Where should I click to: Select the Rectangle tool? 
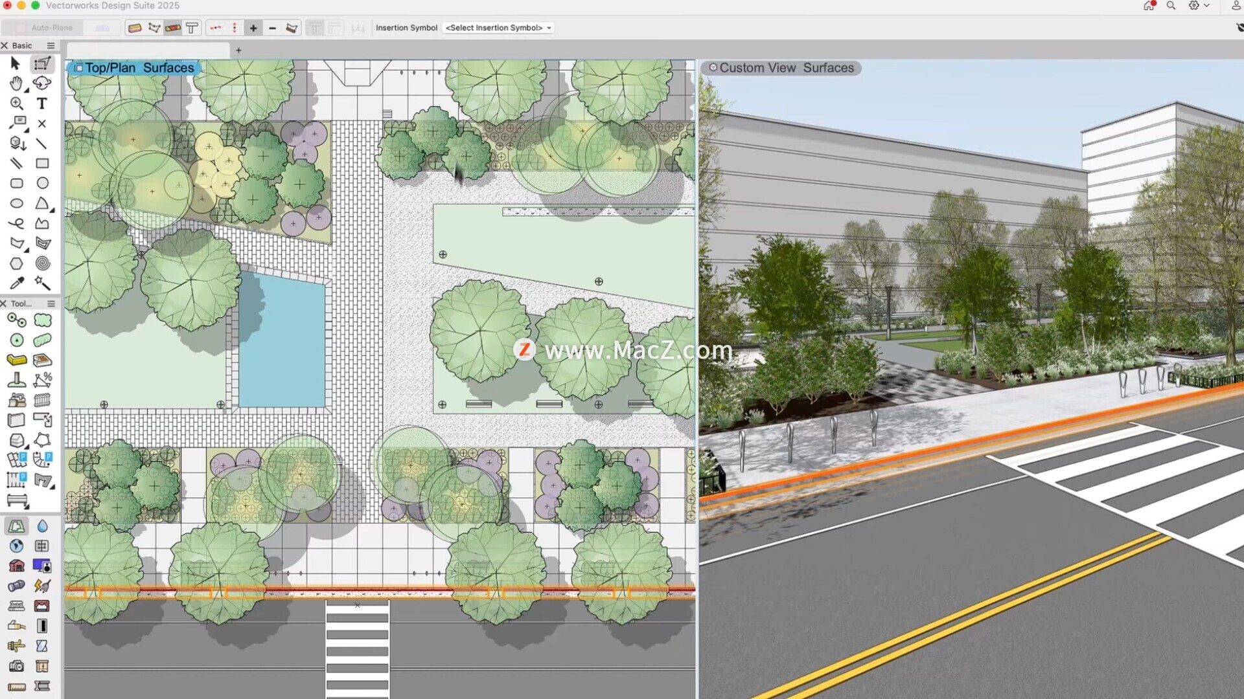click(42, 164)
